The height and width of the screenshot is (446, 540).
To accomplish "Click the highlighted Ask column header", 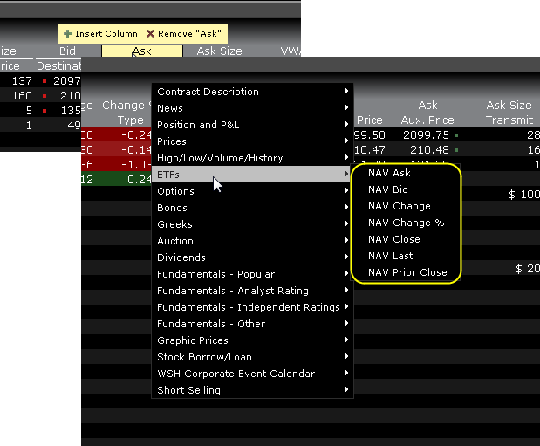I will (141, 51).
